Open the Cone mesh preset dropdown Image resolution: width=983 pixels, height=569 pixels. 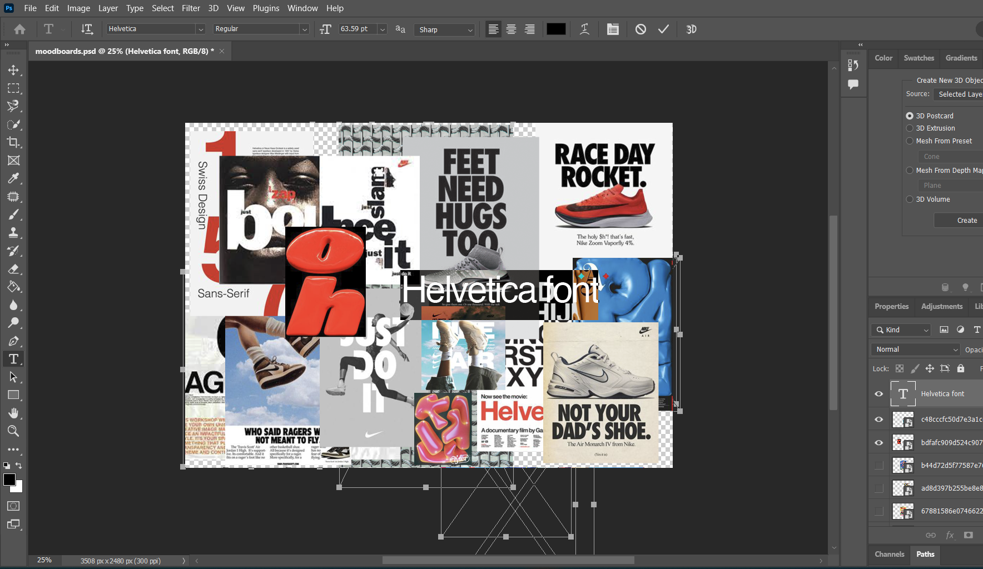[x=950, y=157]
